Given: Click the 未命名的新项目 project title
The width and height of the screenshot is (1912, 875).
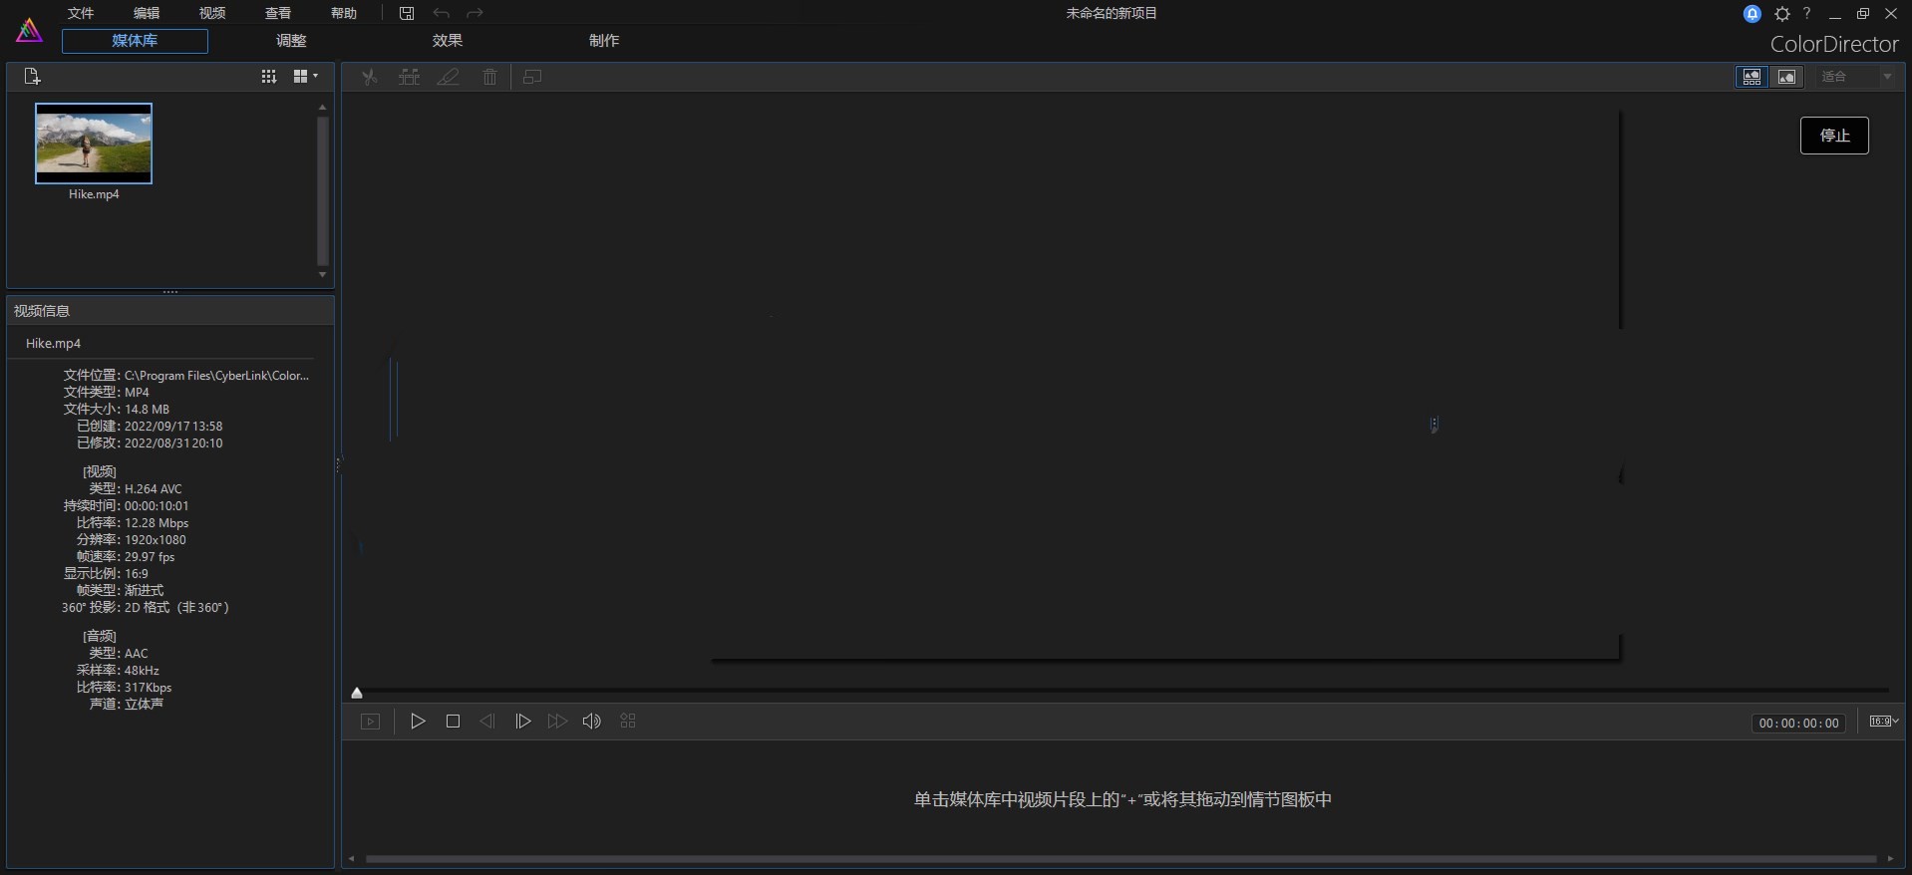Looking at the screenshot, I should 1112,13.
